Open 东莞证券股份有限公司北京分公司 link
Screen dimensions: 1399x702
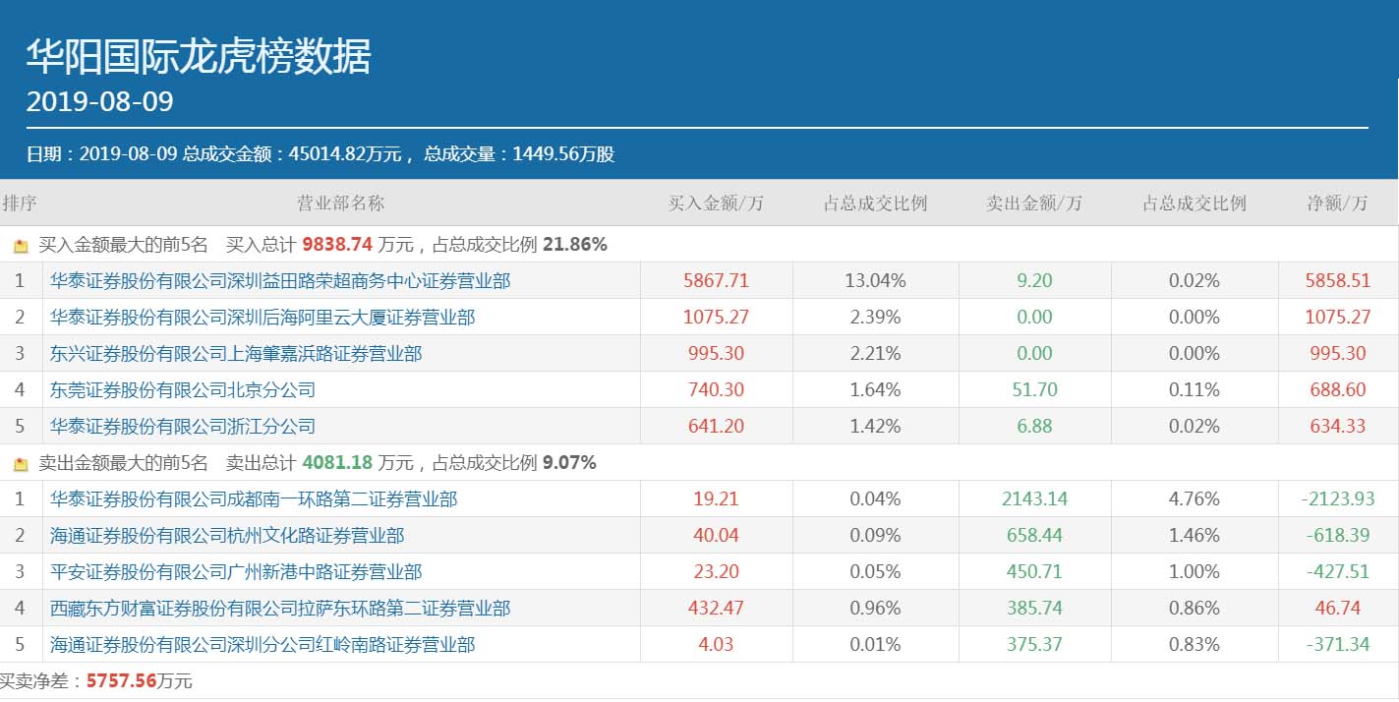(183, 390)
